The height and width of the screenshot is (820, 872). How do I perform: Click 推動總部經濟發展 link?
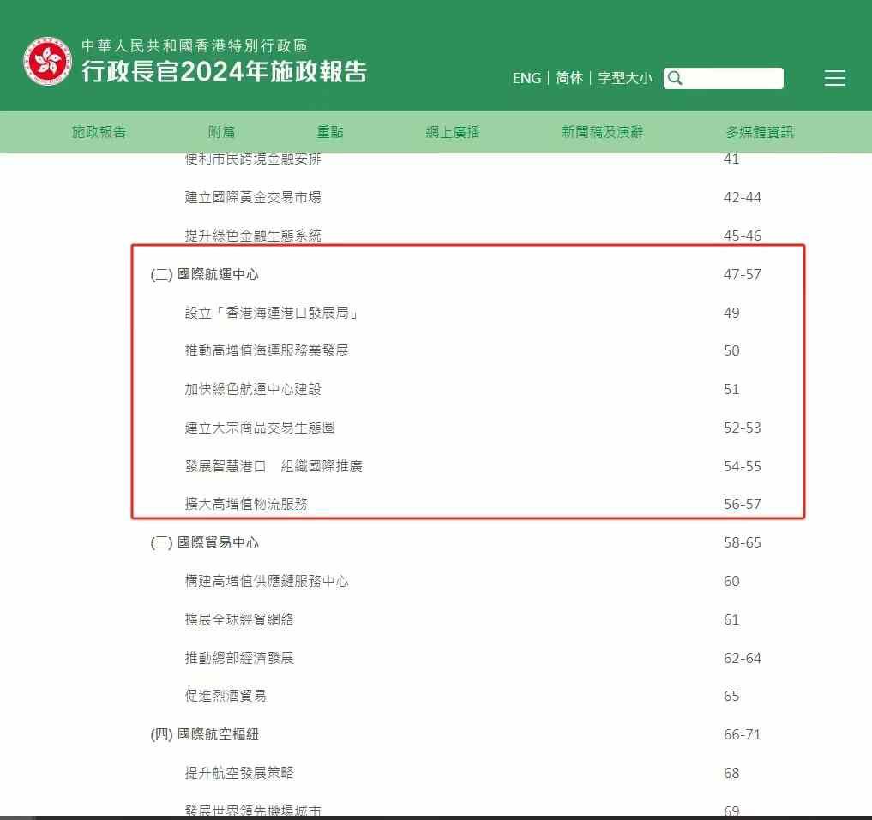pos(239,658)
